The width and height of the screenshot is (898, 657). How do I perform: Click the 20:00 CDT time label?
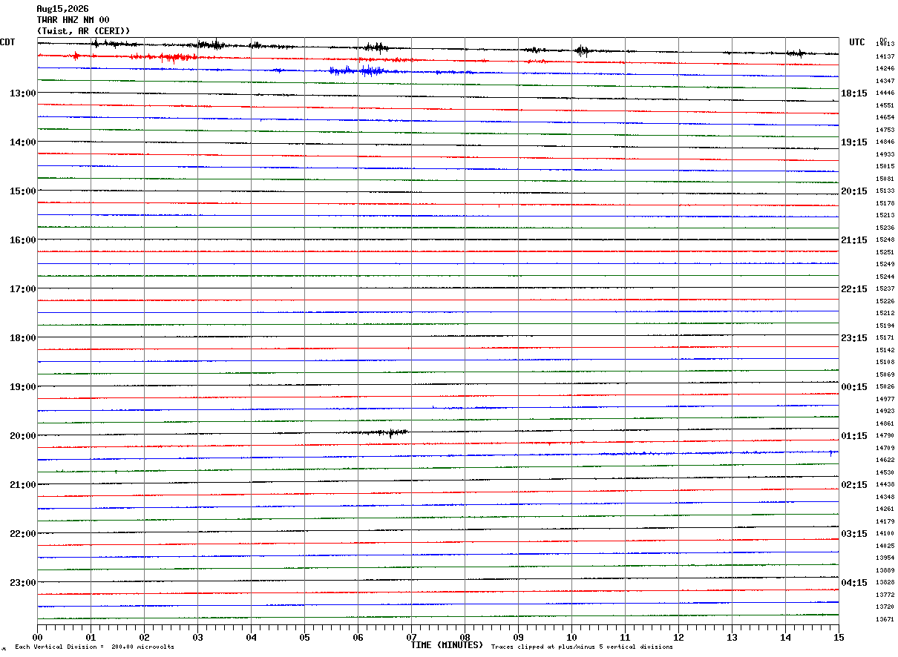coord(22,436)
